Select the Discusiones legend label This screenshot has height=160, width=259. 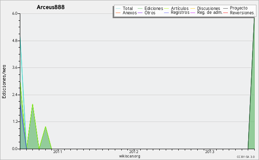click(208, 8)
